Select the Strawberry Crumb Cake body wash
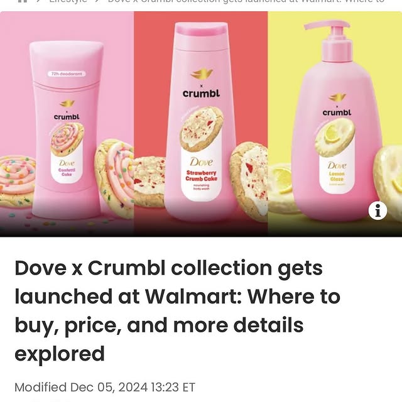The width and height of the screenshot is (402, 402). tap(201, 122)
